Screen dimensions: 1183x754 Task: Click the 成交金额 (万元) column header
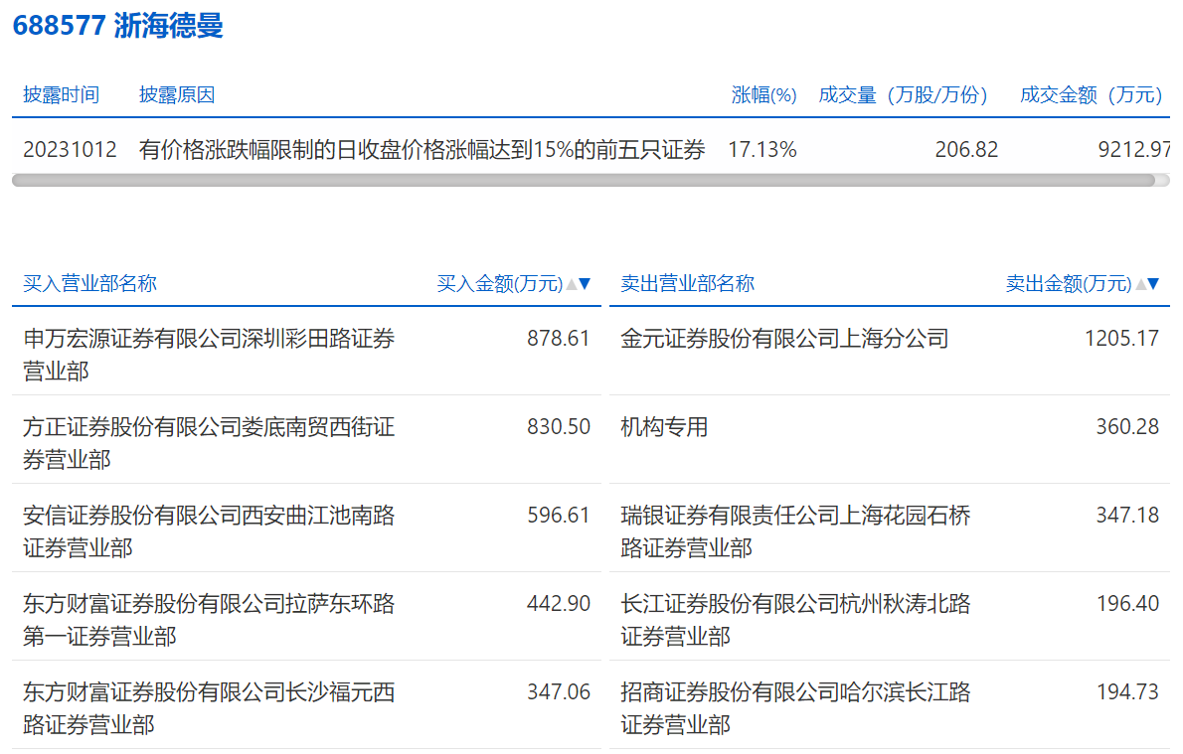tap(1091, 95)
